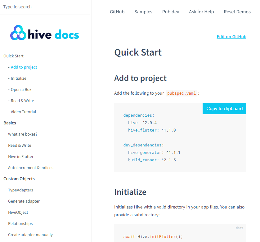This screenshot has width=260, height=242.
Task: Jump to Initialize sidebar entry
Action: [18, 78]
